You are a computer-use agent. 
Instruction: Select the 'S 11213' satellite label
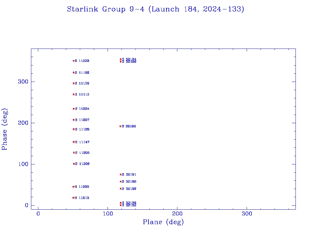tap(82, 198)
